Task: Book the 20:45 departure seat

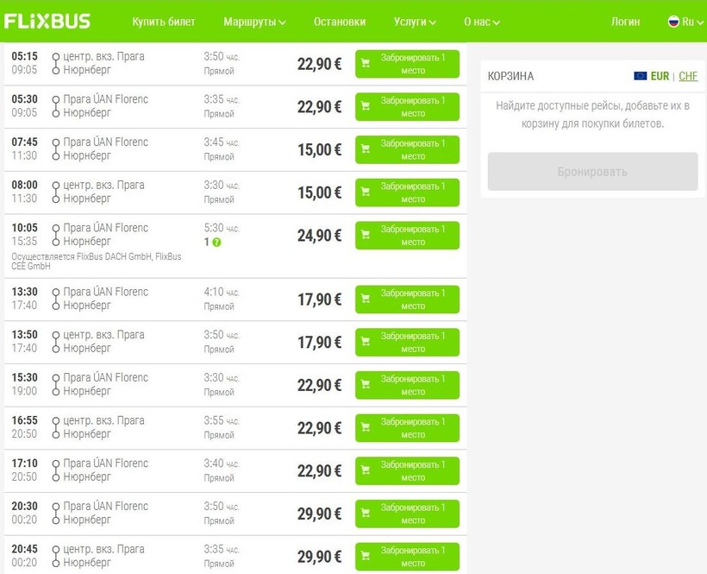Action: click(407, 557)
